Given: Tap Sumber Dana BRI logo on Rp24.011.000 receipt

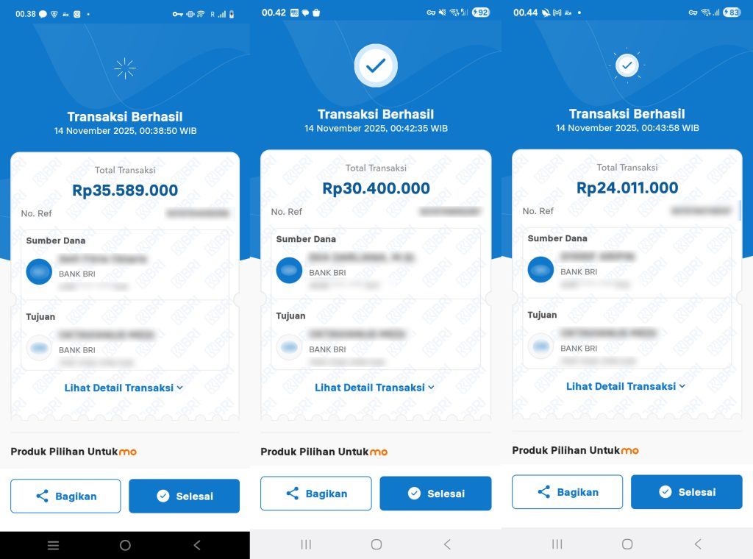Looking at the screenshot, I should [540, 269].
